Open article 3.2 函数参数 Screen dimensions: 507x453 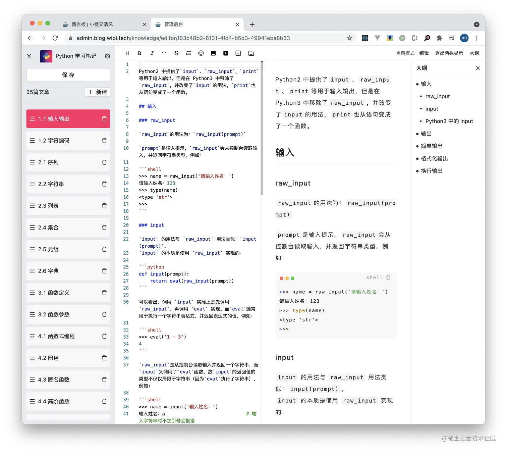click(x=68, y=314)
